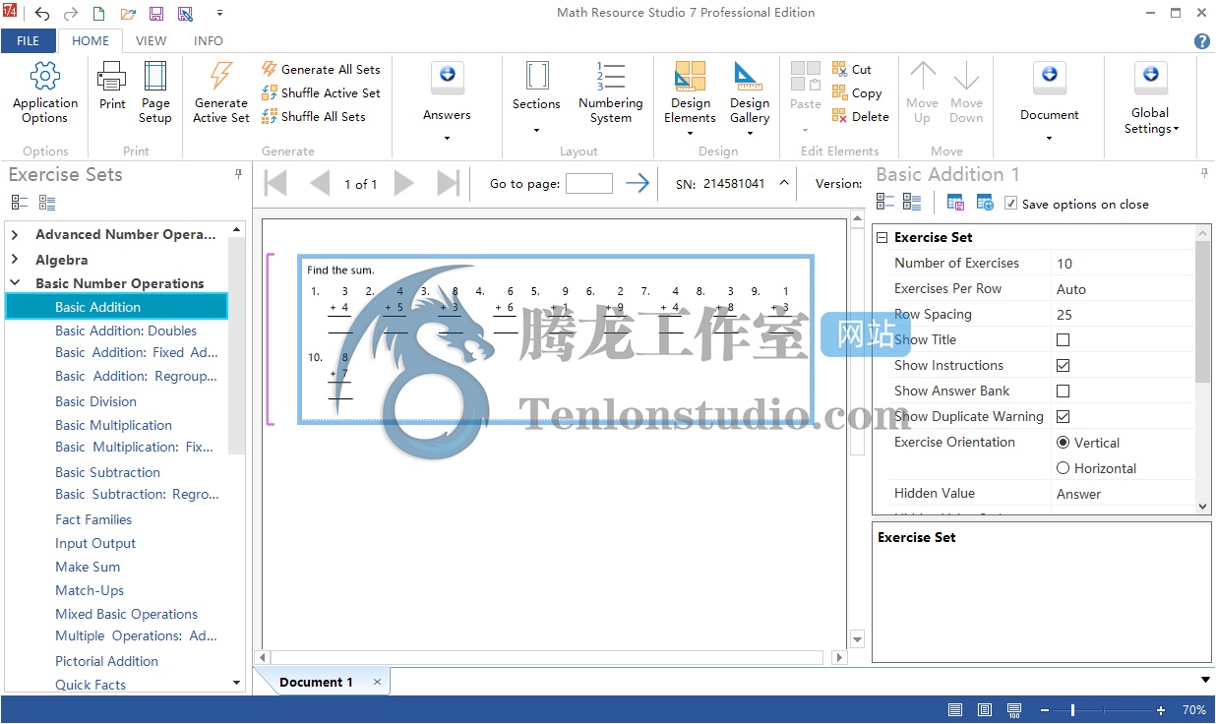Open Design Elements palette
This screenshot has width=1216, height=724.
[x=690, y=98]
